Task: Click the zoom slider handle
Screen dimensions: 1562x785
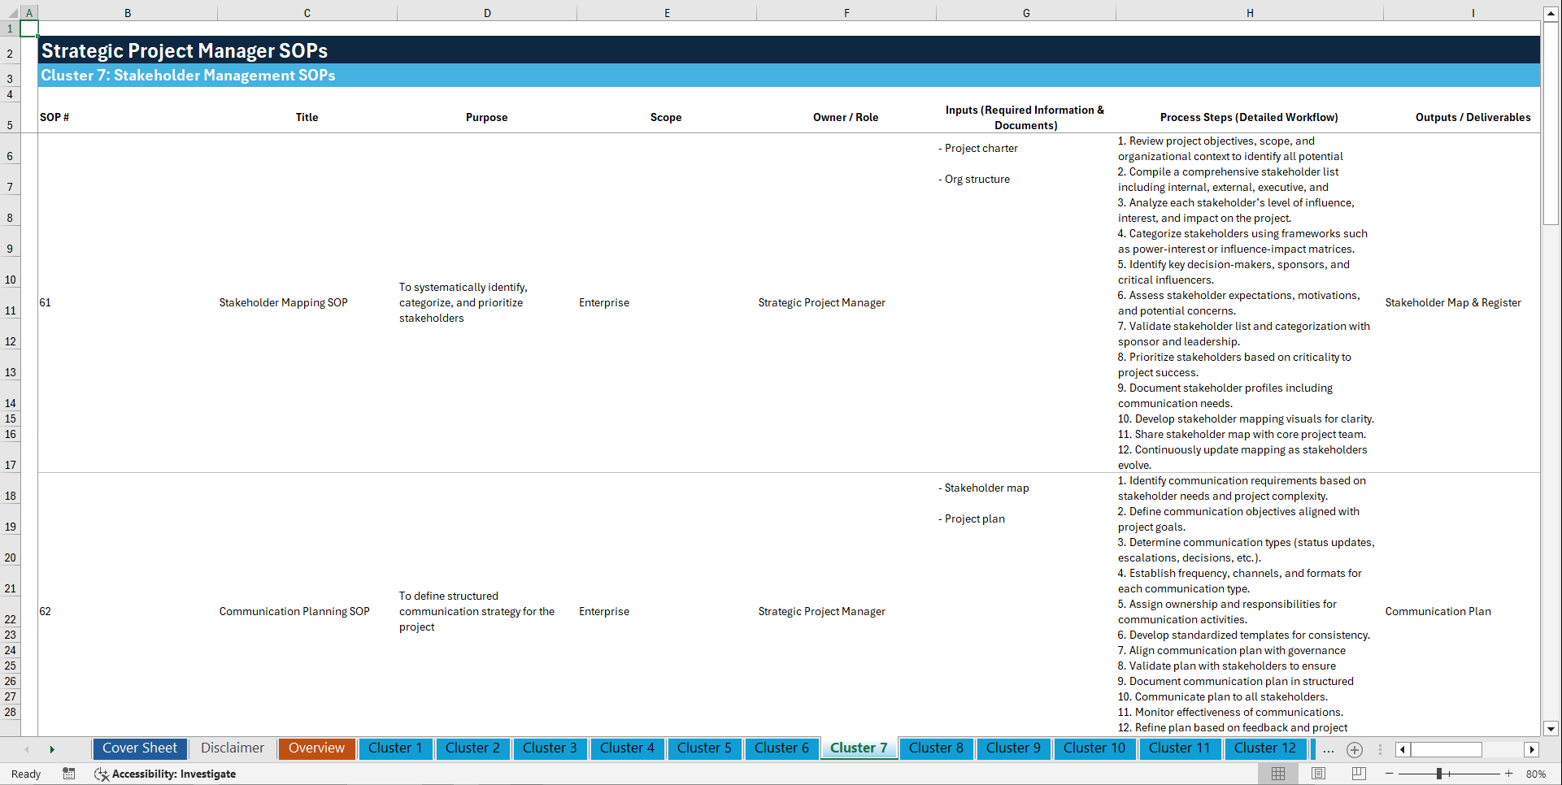Action: [1438, 774]
